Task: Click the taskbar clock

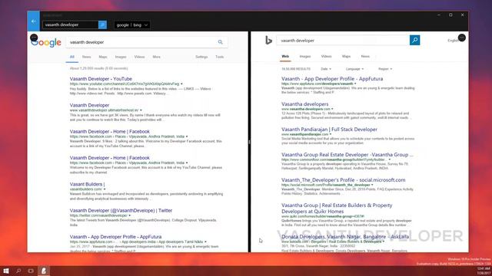Action: (484, 271)
